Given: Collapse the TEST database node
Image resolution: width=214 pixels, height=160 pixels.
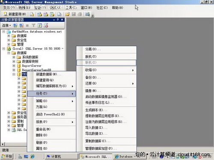Looking at the screenshot, I should pos(14,74).
